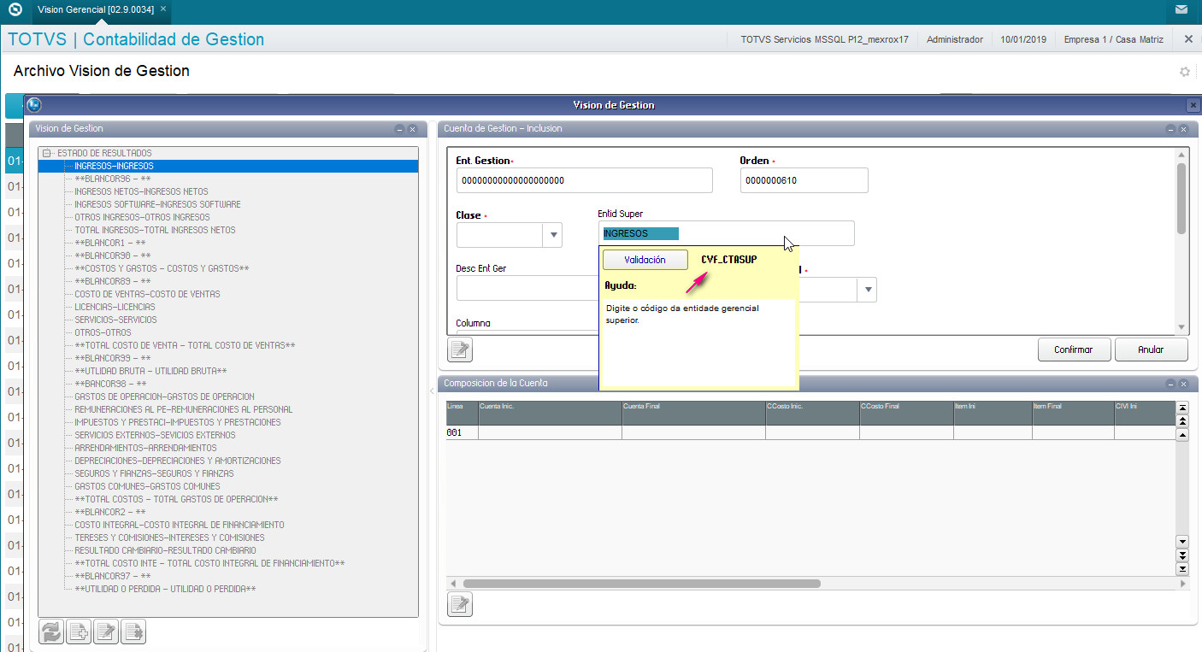Close the Composicion de la Cuenta panel
Viewport: 1202px width, 652px height.
(x=1183, y=384)
